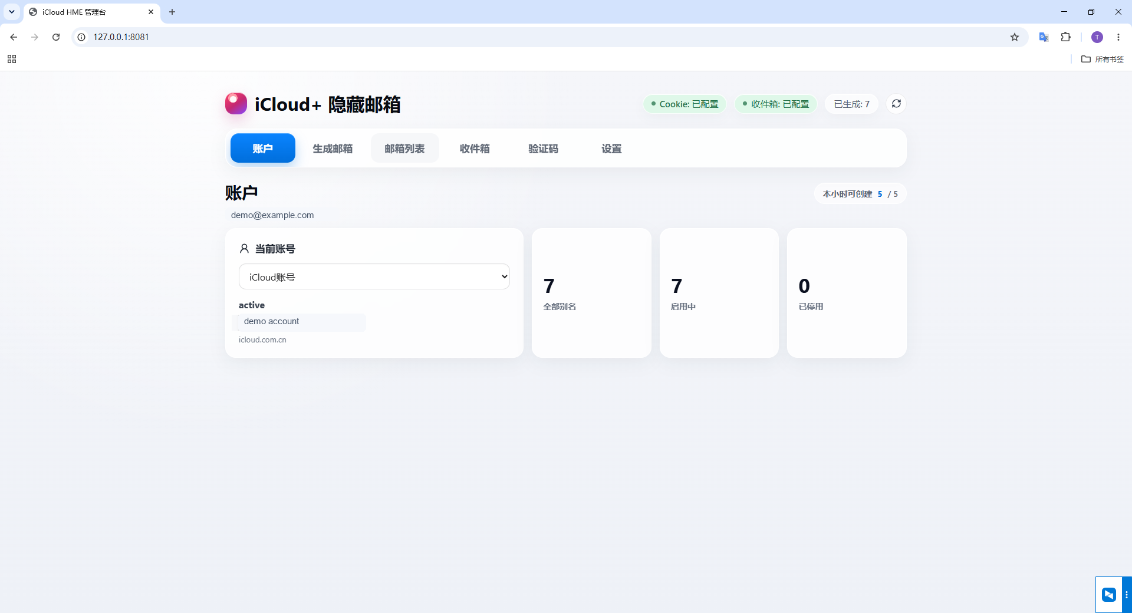Click the floating widget's three-dot handle
Image resolution: width=1132 pixels, height=613 pixels.
click(1127, 595)
